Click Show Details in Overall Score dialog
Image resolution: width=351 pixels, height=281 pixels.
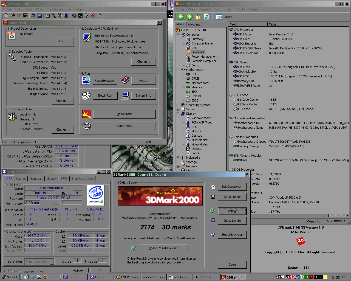pyautogui.click(x=232, y=221)
